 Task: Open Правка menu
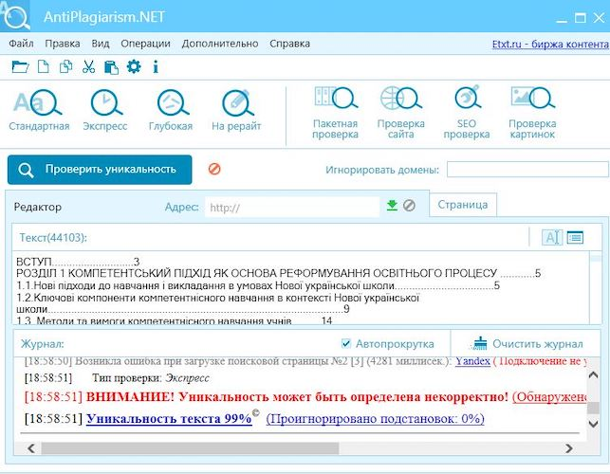click(63, 44)
